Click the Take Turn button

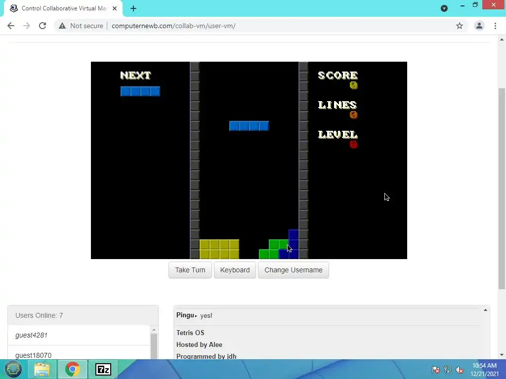[190, 270]
